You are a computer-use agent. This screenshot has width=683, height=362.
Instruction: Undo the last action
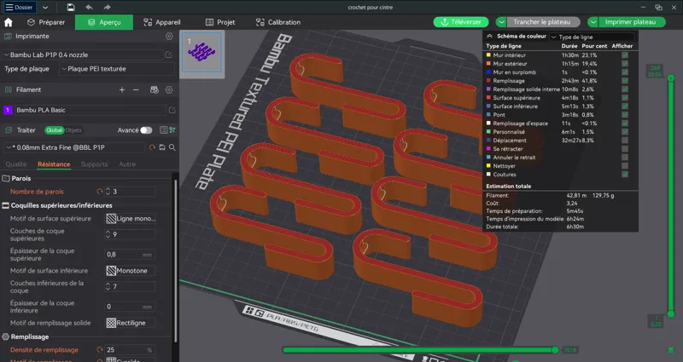(89, 8)
